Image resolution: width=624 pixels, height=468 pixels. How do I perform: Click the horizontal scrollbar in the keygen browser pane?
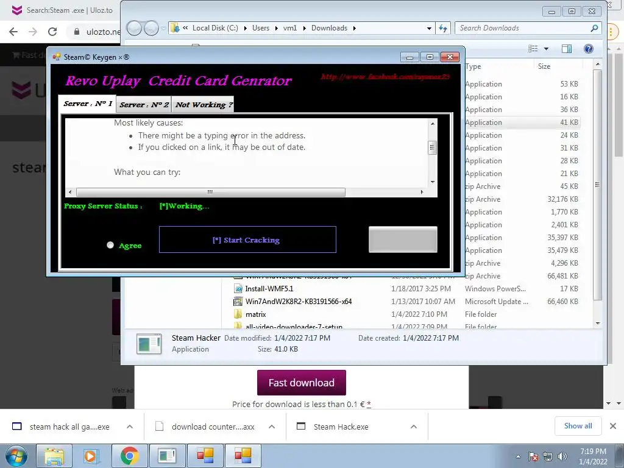(x=210, y=192)
